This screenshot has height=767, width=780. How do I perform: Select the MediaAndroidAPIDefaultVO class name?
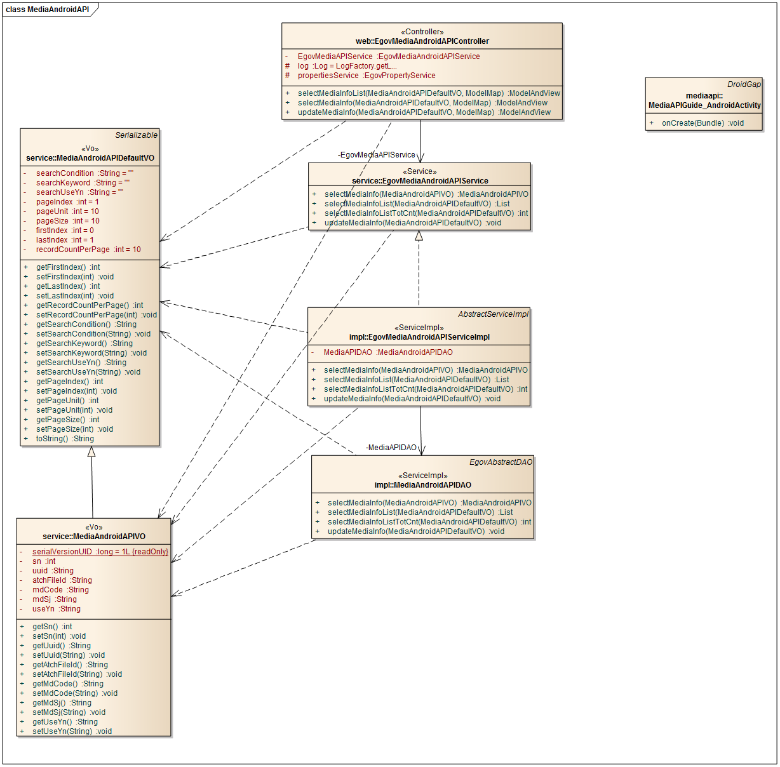tap(90, 158)
